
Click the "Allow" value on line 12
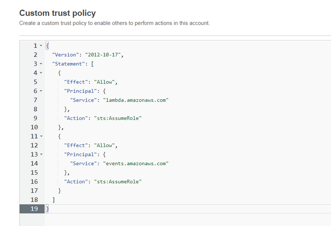(106, 146)
